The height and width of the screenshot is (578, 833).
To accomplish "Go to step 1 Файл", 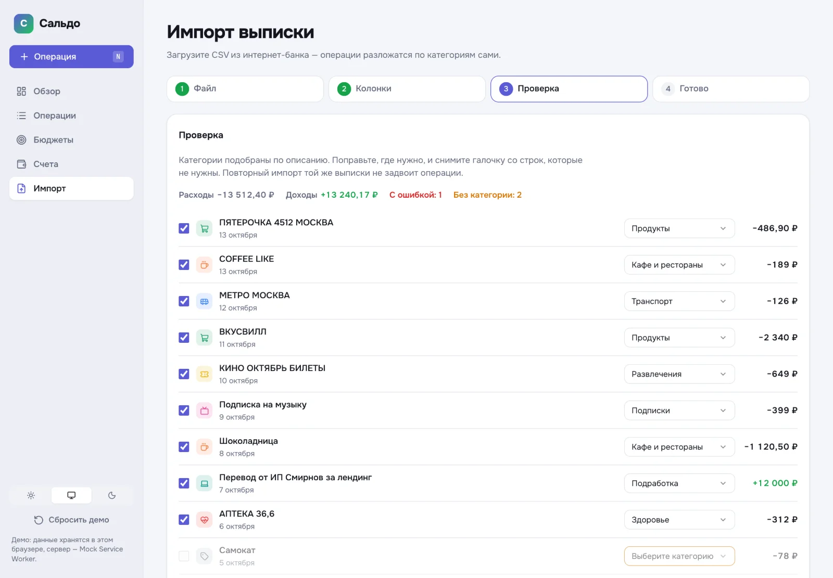I will (x=245, y=89).
